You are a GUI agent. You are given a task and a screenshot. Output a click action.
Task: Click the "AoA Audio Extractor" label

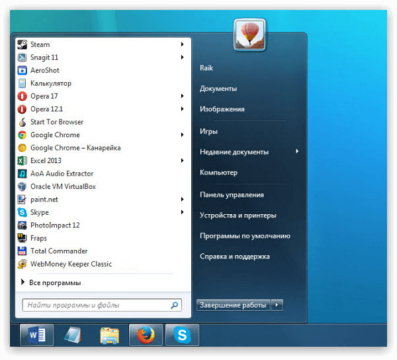pyautogui.click(x=62, y=174)
